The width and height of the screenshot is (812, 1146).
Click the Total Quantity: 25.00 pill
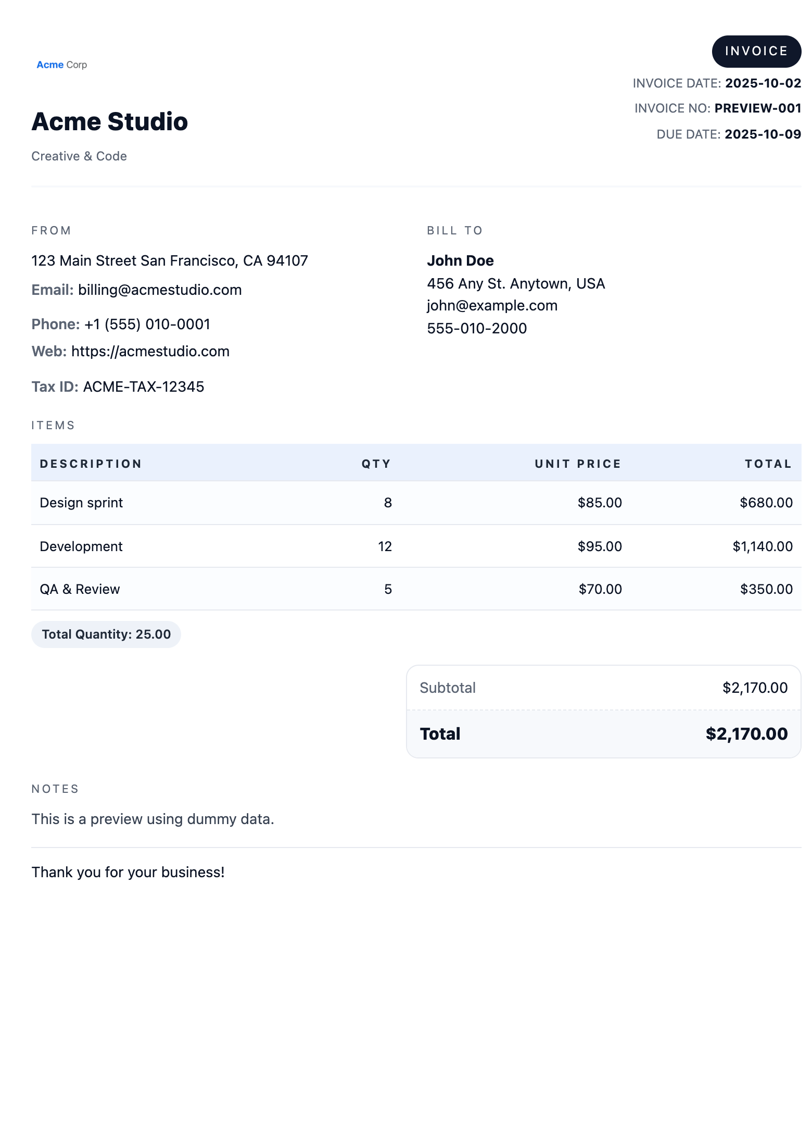[x=106, y=634]
